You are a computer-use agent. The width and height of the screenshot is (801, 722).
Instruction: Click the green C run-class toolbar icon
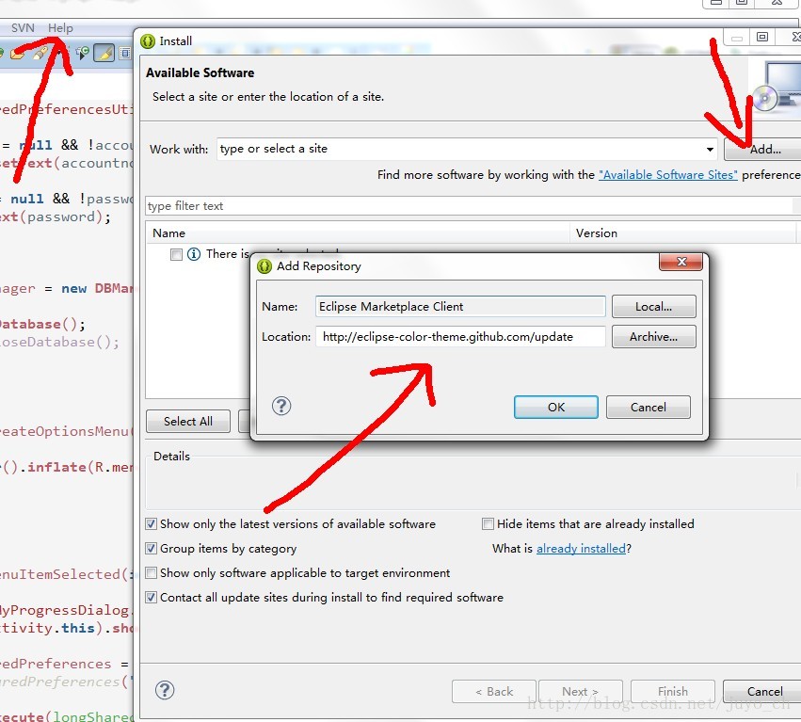[x=82, y=53]
